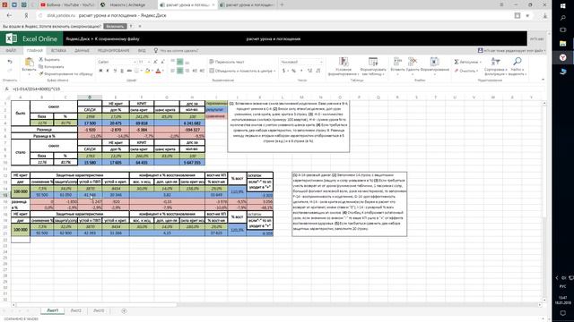Image resolution: width=574 pixels, height=322 pixels.
Task: Toggle bold formatting
Action: pyautogui.click(x=100, y=71)
